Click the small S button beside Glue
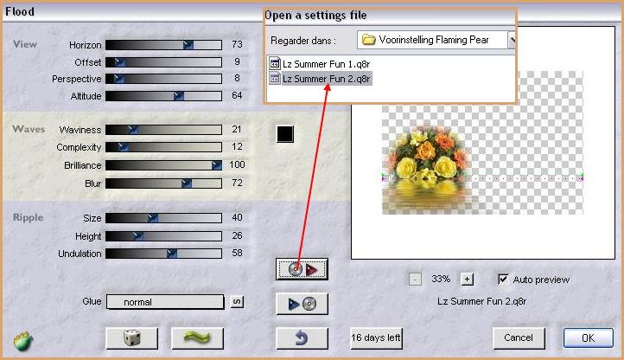 tap(236, 301)
